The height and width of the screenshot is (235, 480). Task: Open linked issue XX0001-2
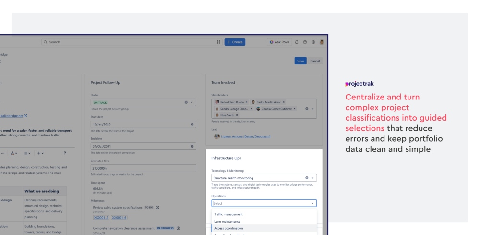[x=101, y=218]
